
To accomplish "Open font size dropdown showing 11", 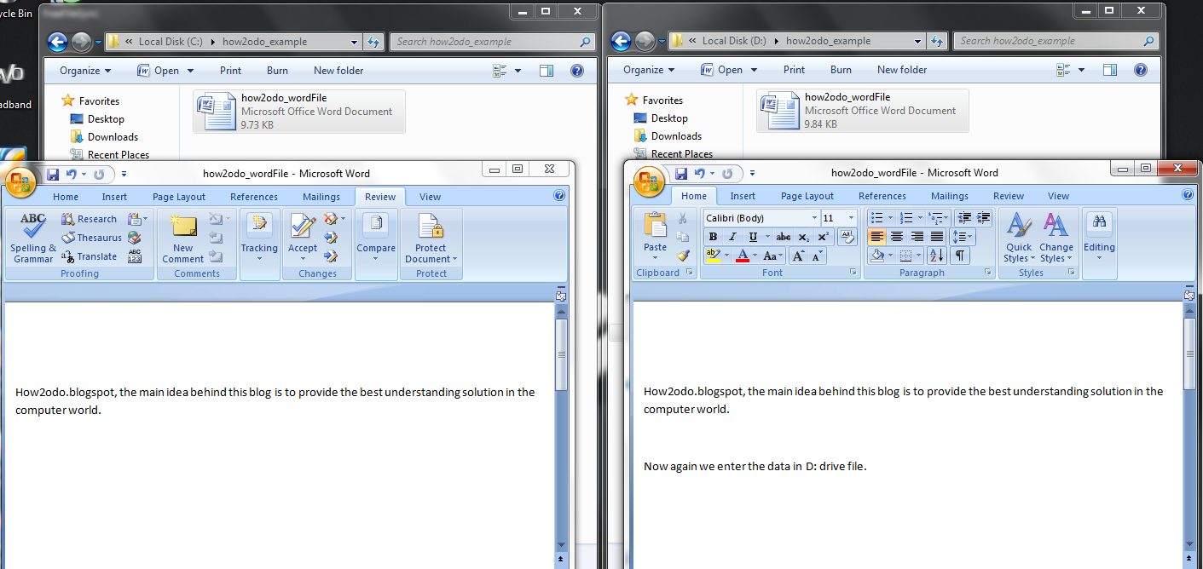I will coord(852,218).
